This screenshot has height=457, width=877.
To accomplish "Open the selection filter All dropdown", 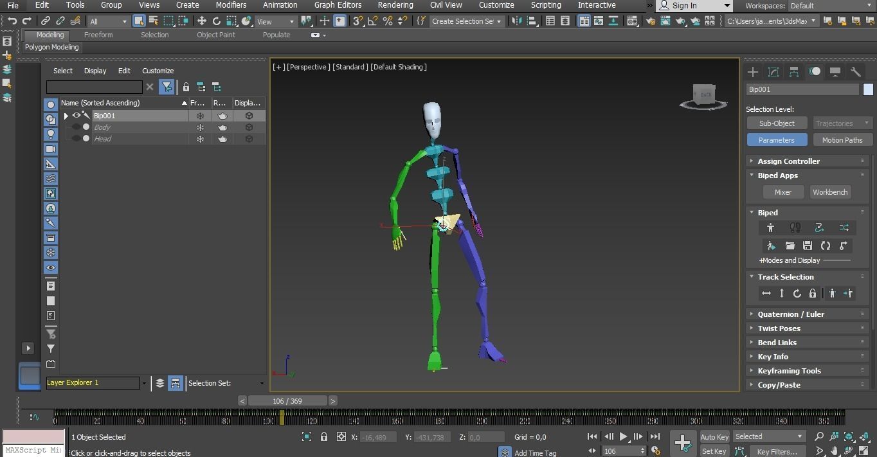I will 108,21.
